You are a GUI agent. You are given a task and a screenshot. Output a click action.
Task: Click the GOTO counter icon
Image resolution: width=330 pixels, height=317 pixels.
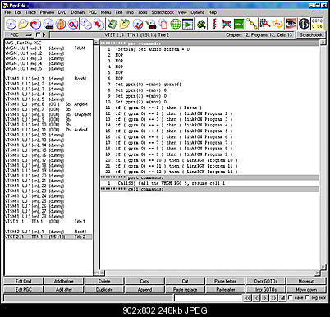pyautogui.click(x=317, y=24)
